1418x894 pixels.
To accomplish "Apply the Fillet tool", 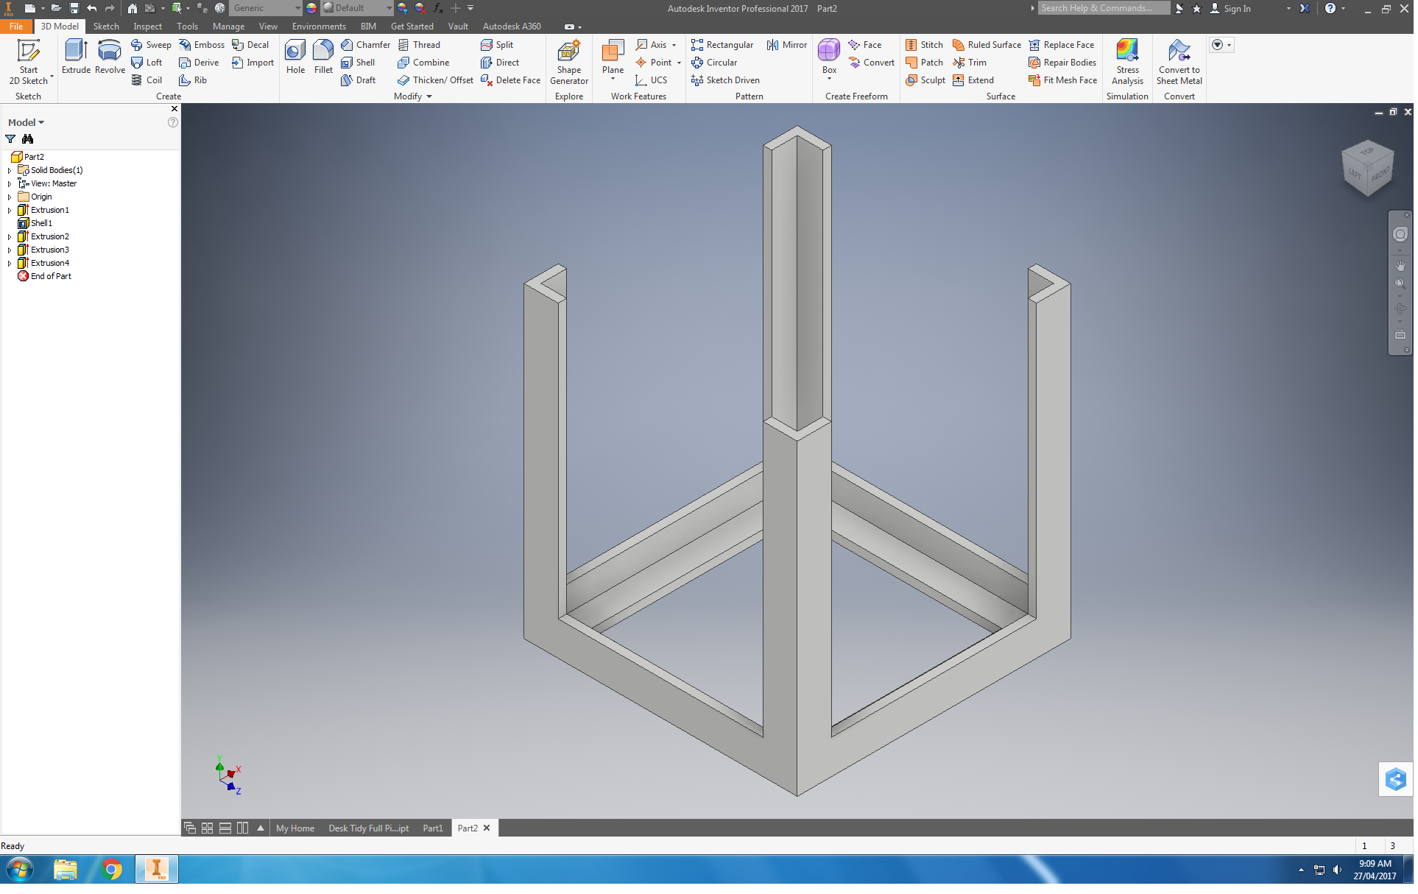I will (x=323, y=57).
